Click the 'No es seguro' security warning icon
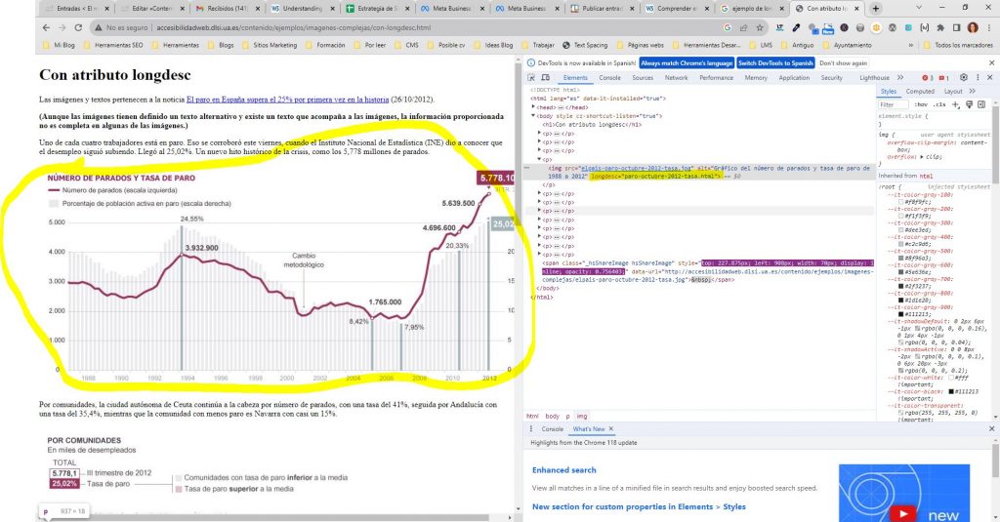This screenshot has height=522, width=1000. [99, 27]
